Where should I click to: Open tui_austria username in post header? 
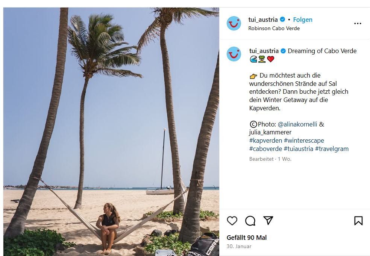coord(263,20)
